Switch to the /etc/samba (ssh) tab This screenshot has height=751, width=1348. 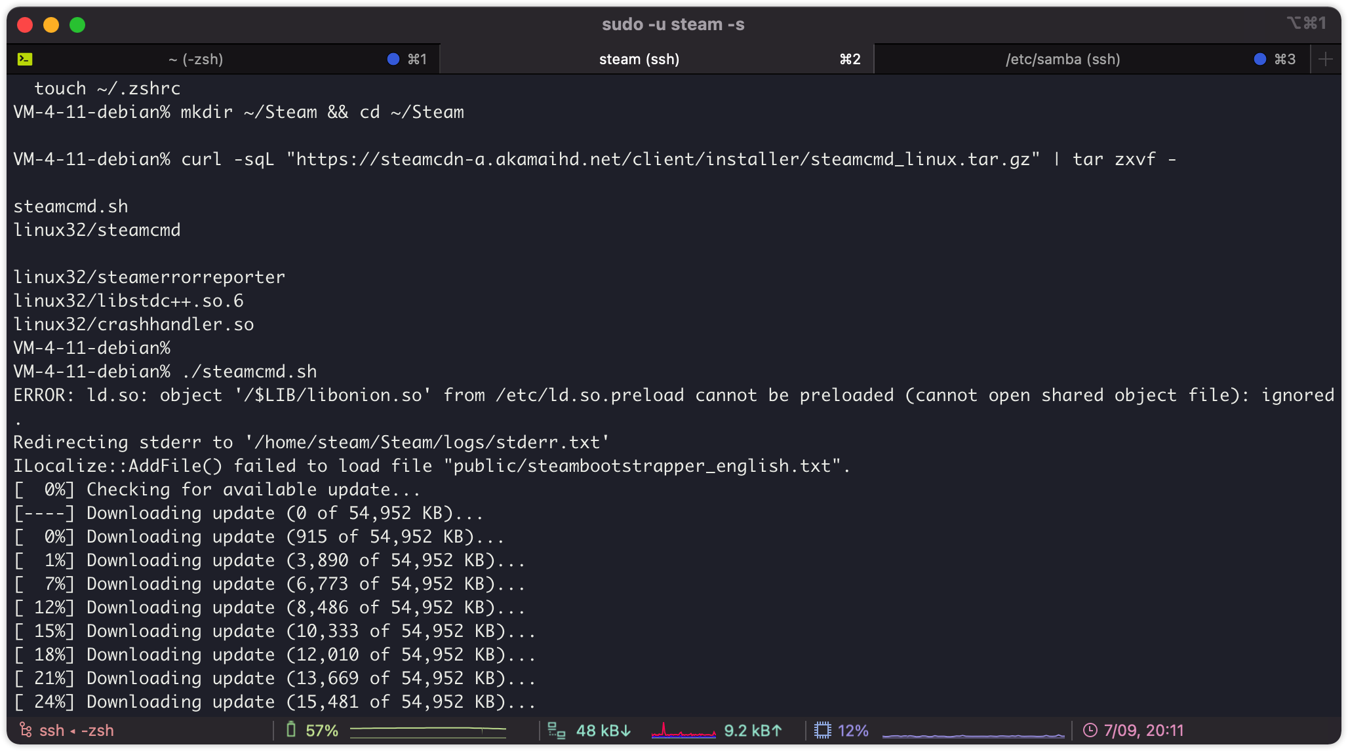[1062, 59]
